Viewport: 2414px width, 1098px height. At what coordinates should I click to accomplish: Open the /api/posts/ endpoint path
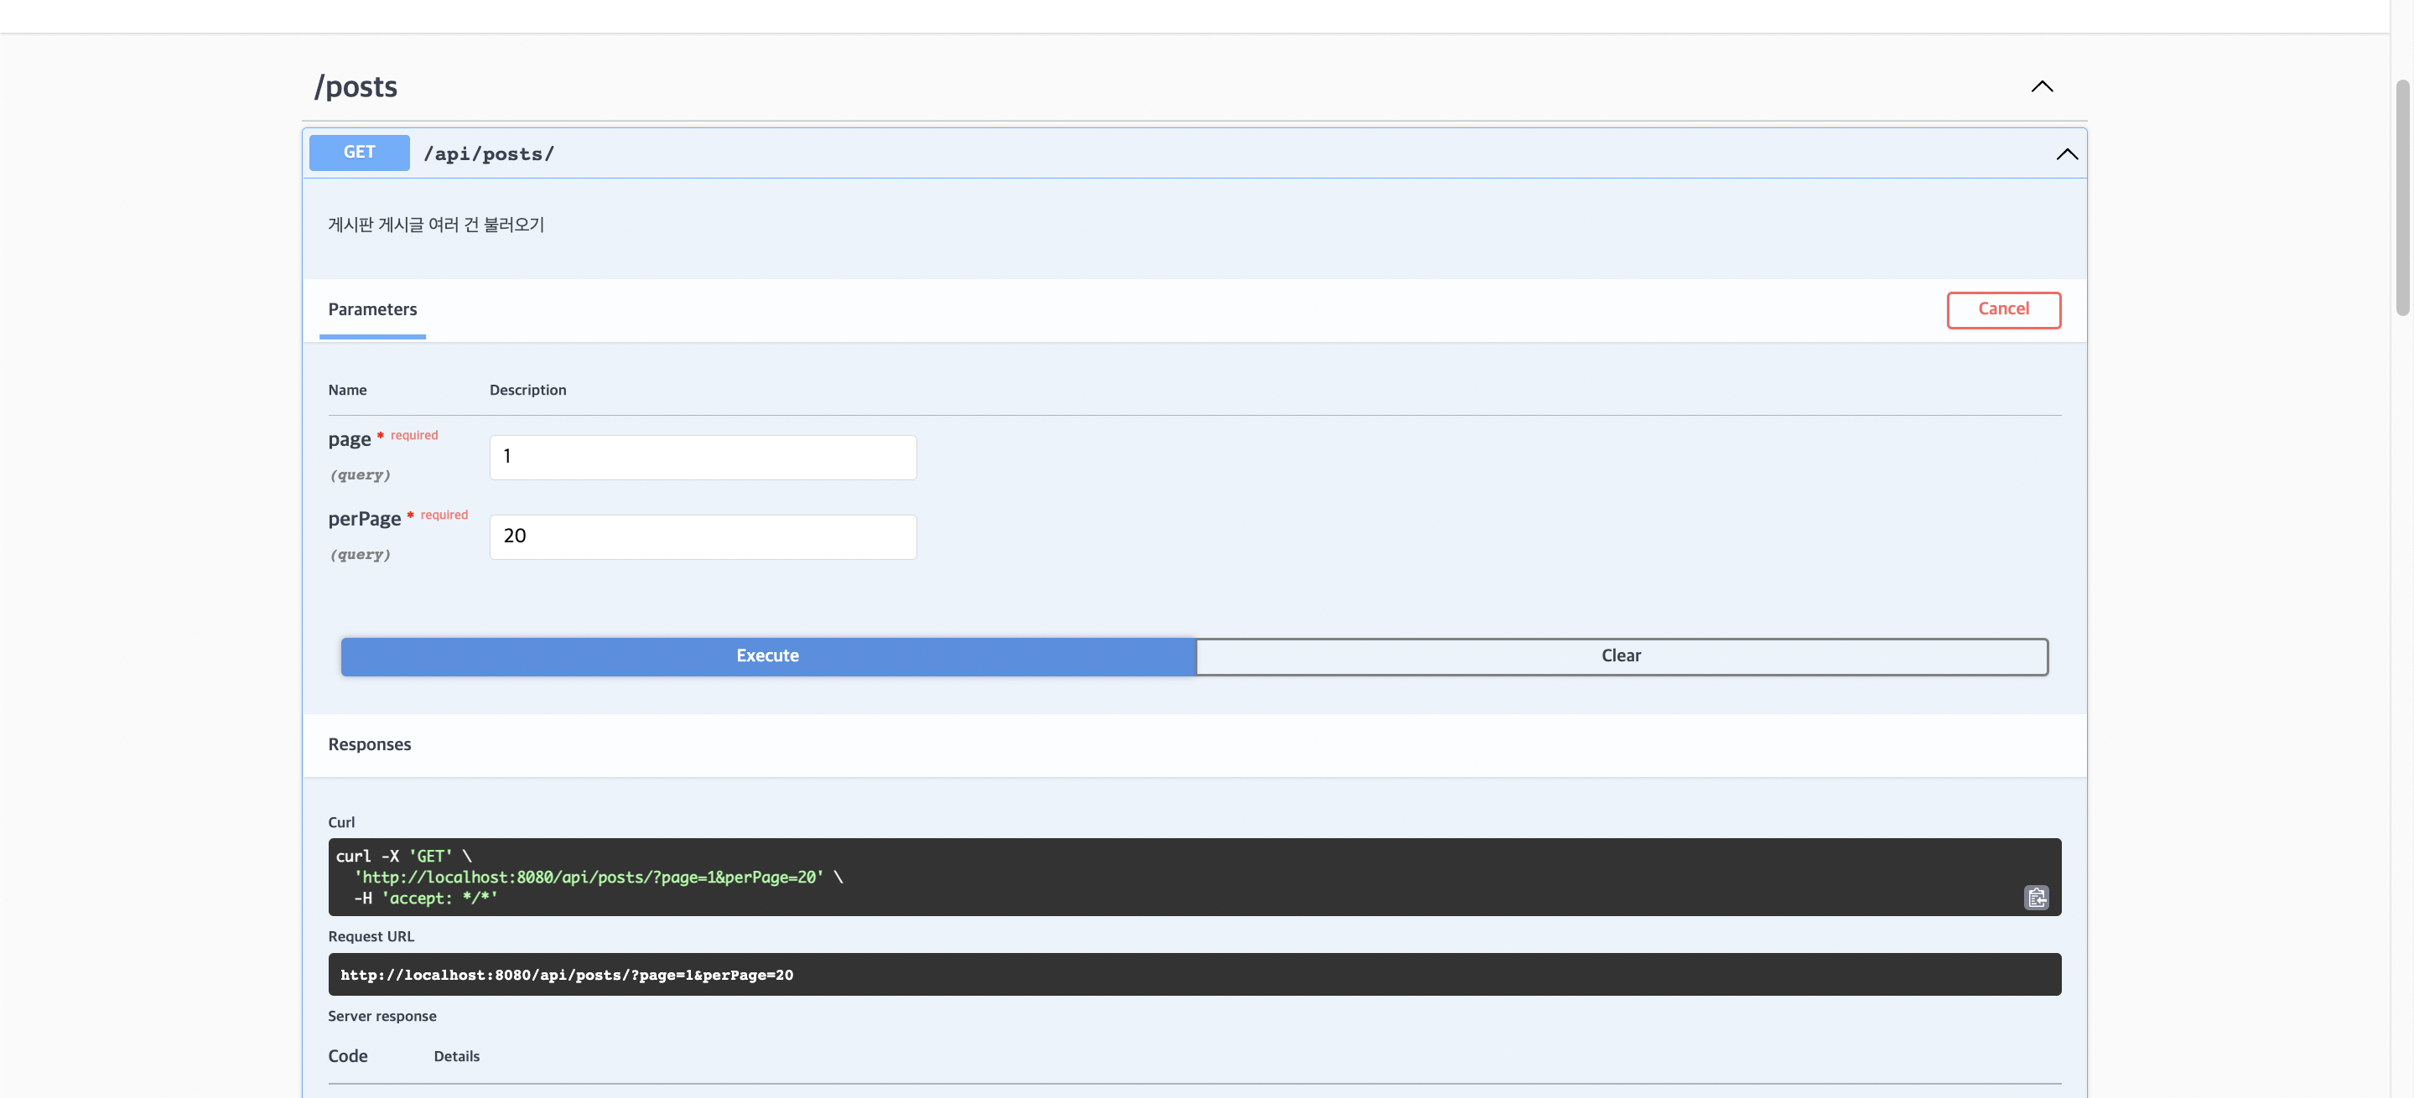pos(489,153)
